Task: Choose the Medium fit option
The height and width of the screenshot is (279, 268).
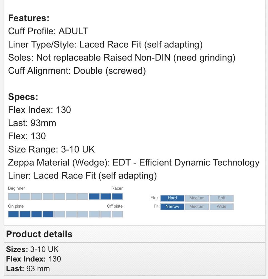Action: (197, 206)
